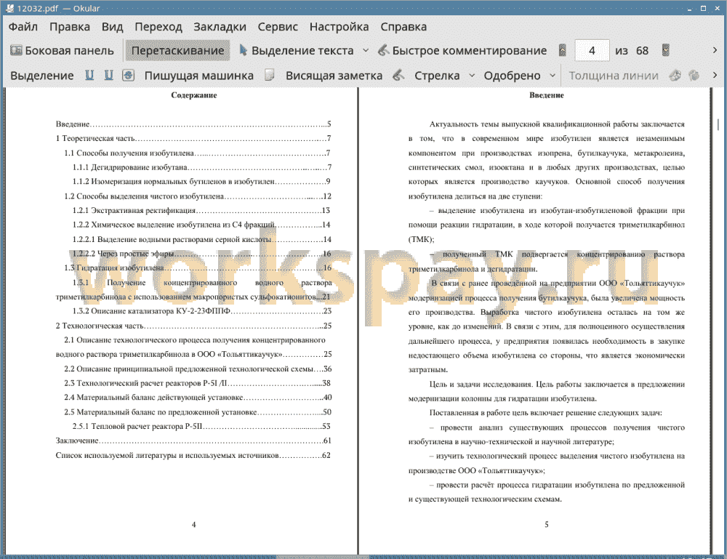Choose the Выделение highlighter tool

pos(41,76)
